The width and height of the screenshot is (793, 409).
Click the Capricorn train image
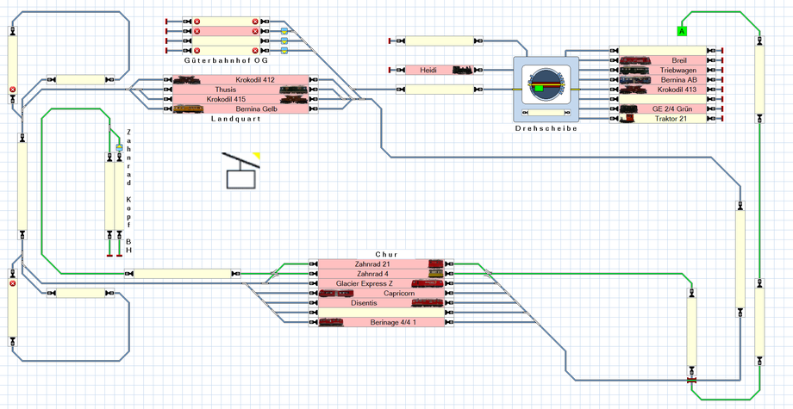coord(336,294)
